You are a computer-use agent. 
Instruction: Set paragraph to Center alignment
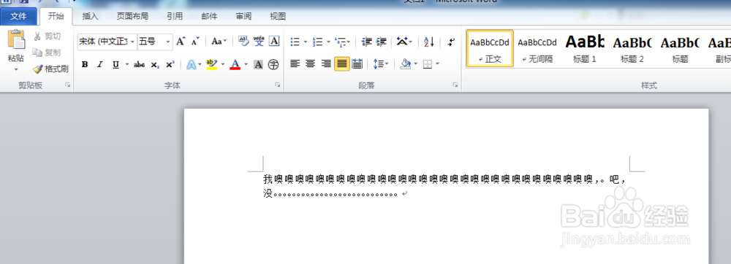tap(311, 63)
